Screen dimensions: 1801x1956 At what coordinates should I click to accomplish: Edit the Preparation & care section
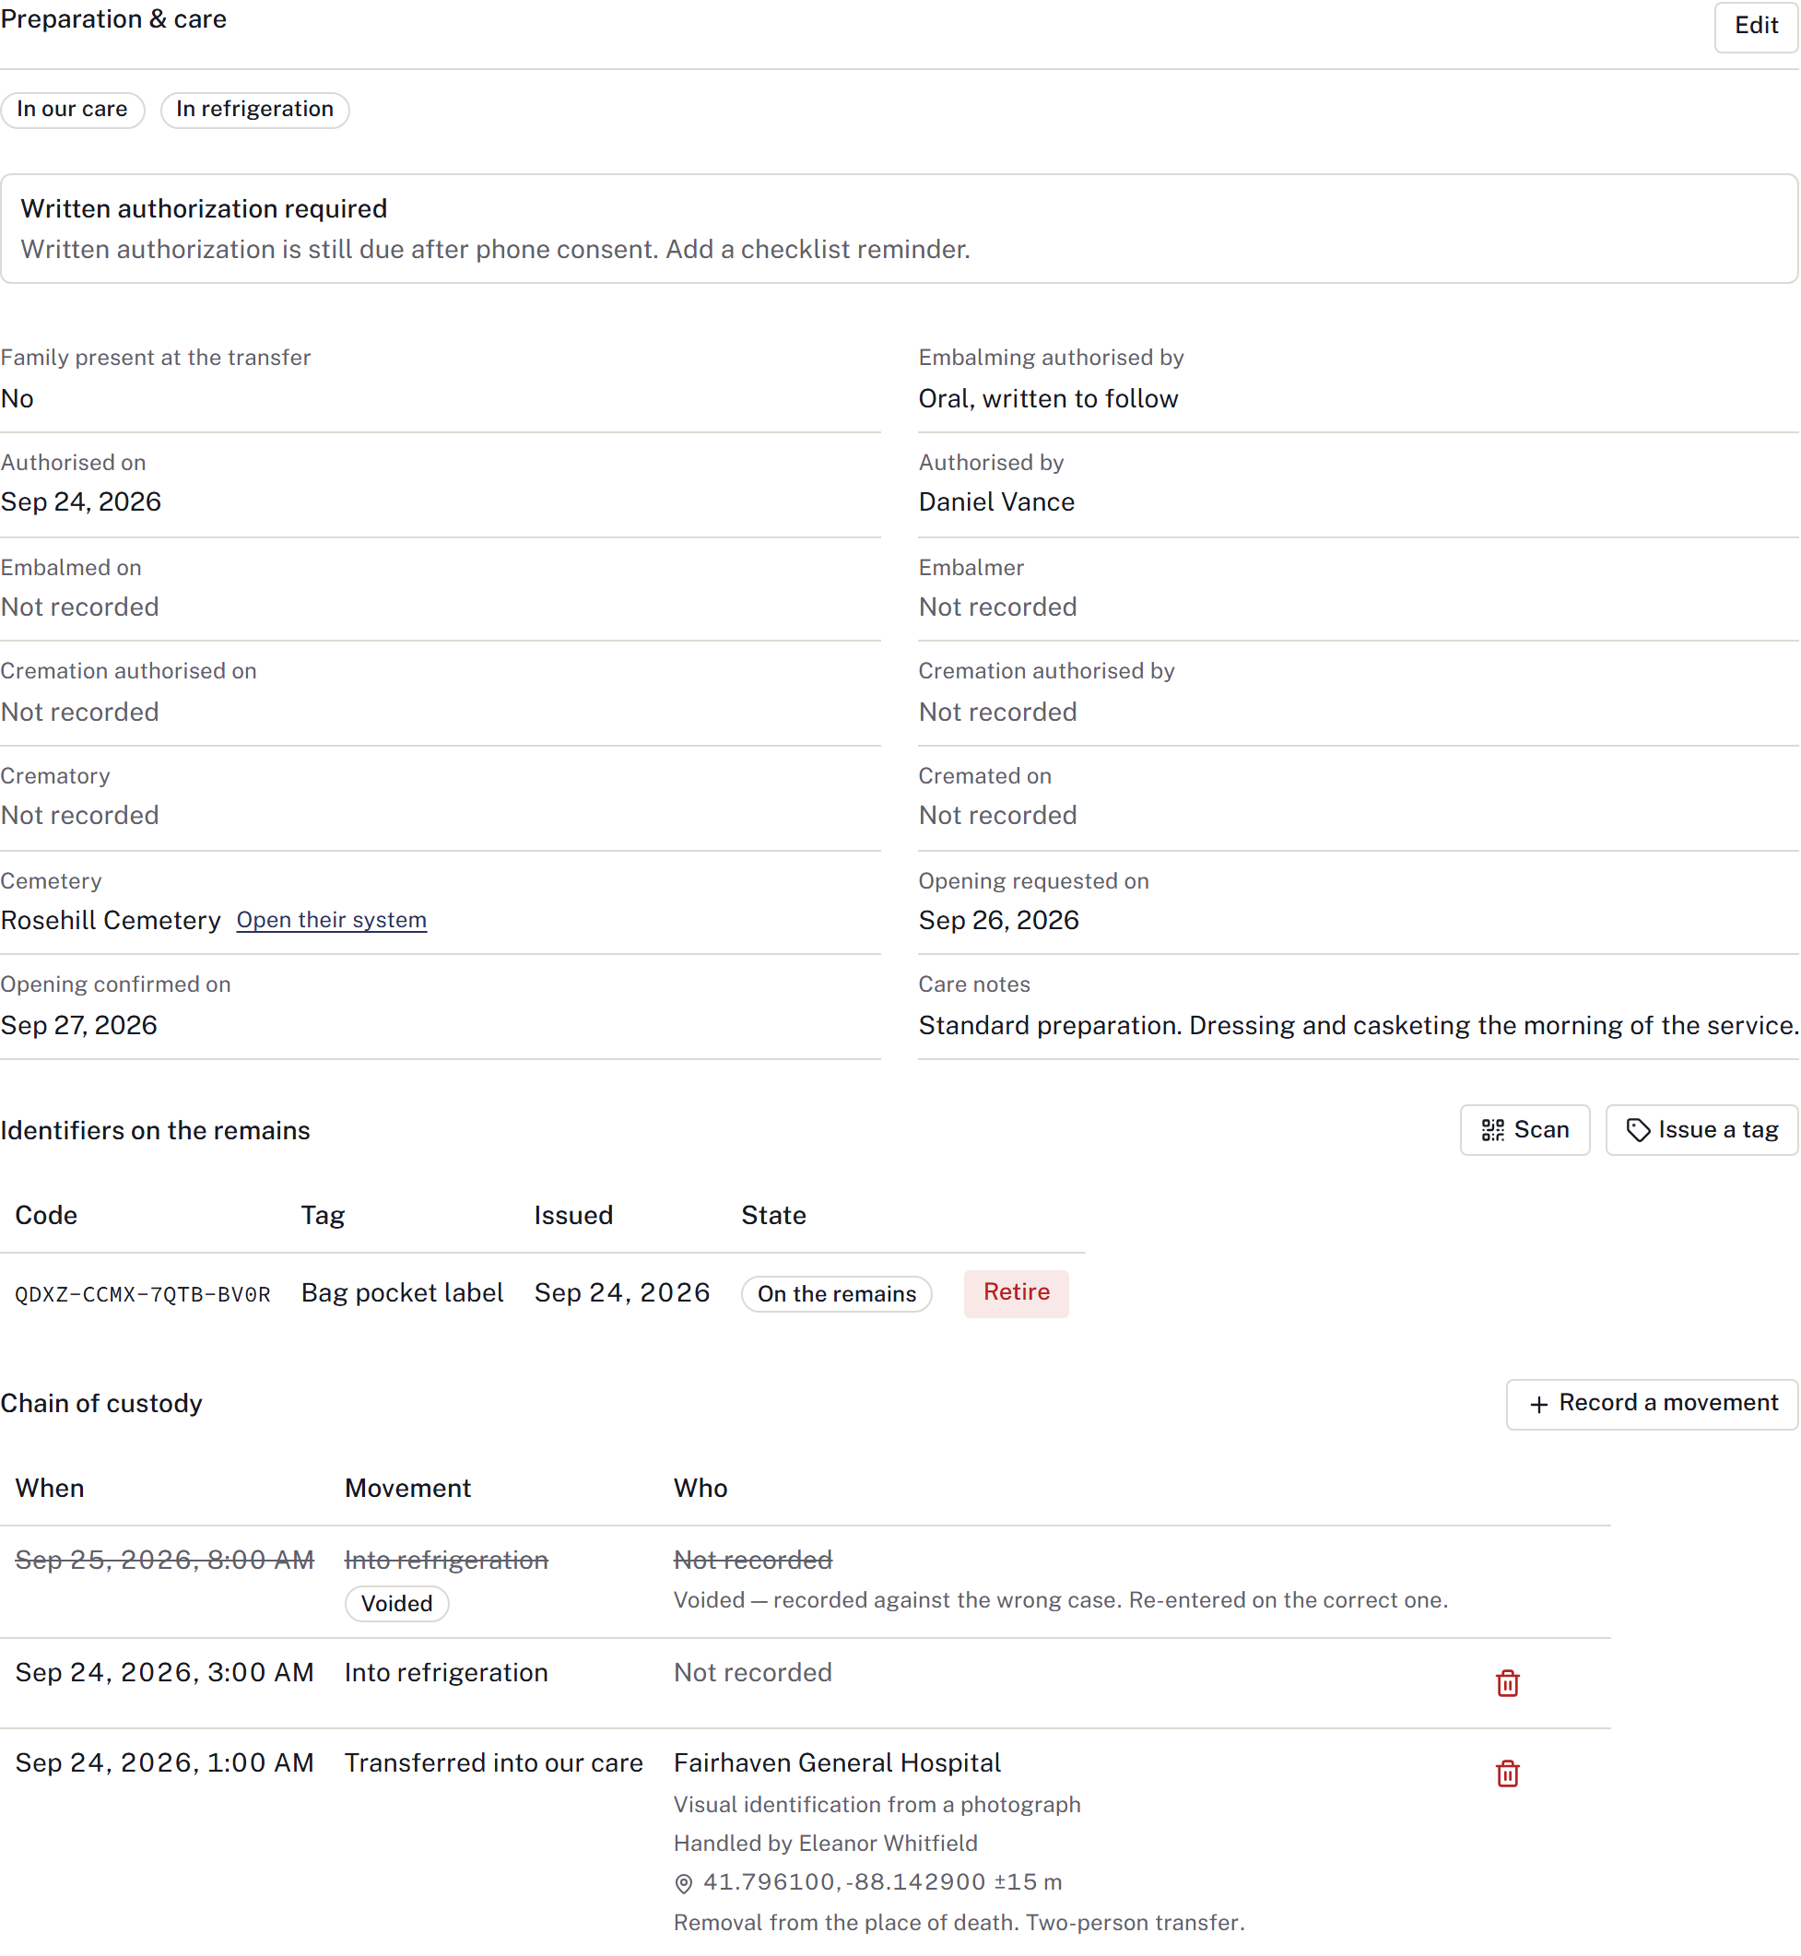[1755, 27]
